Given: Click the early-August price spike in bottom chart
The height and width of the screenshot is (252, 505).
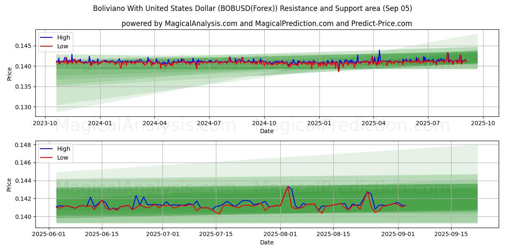Looking at the screenshot, I should pos(288,186).
